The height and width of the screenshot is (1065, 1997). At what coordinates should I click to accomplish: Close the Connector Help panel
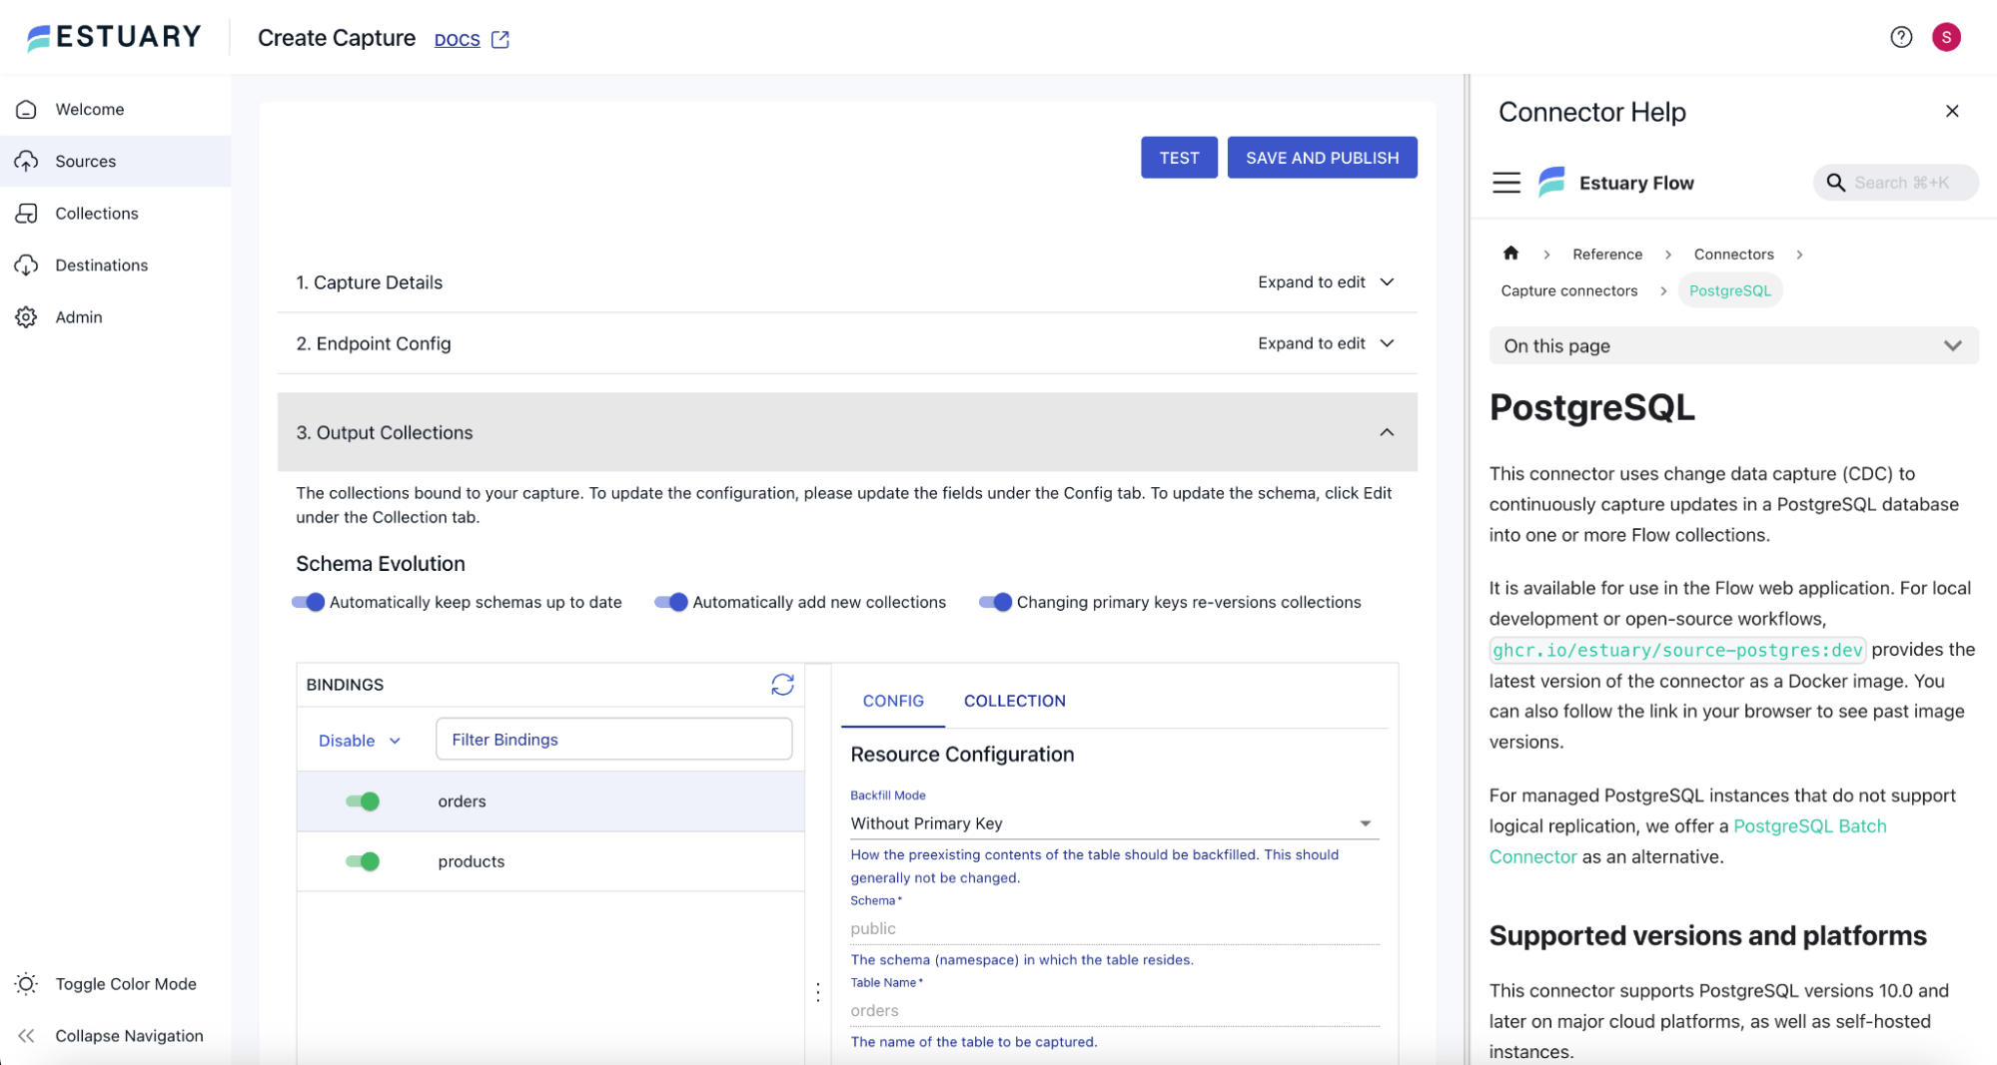pos(1952,111)
